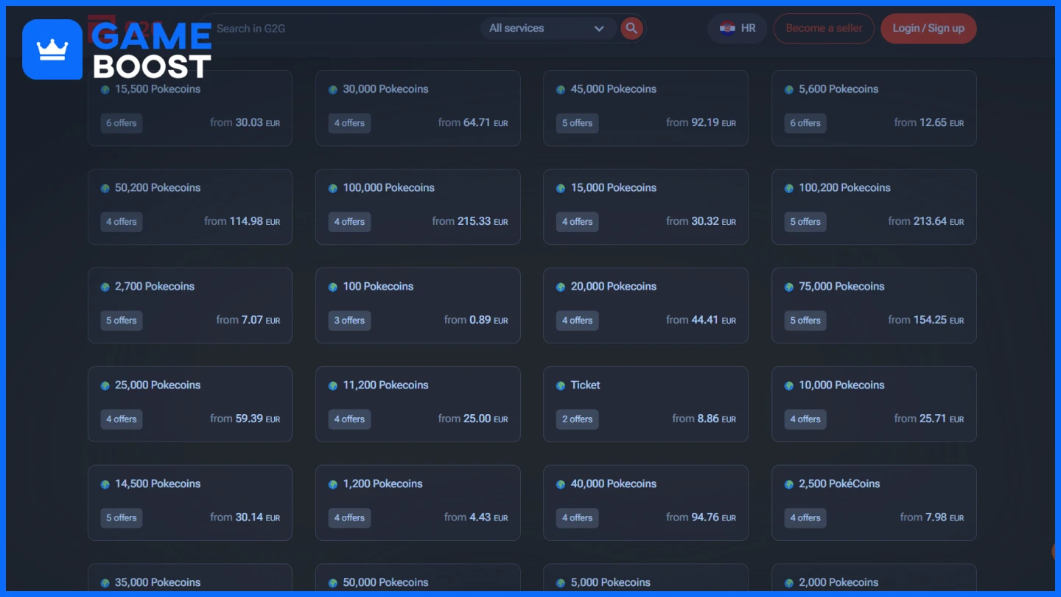1061x597 pixels.
Task: Select the 6 offers badge for 15,500 Pokecoins
Action: [x=122, y=123]
